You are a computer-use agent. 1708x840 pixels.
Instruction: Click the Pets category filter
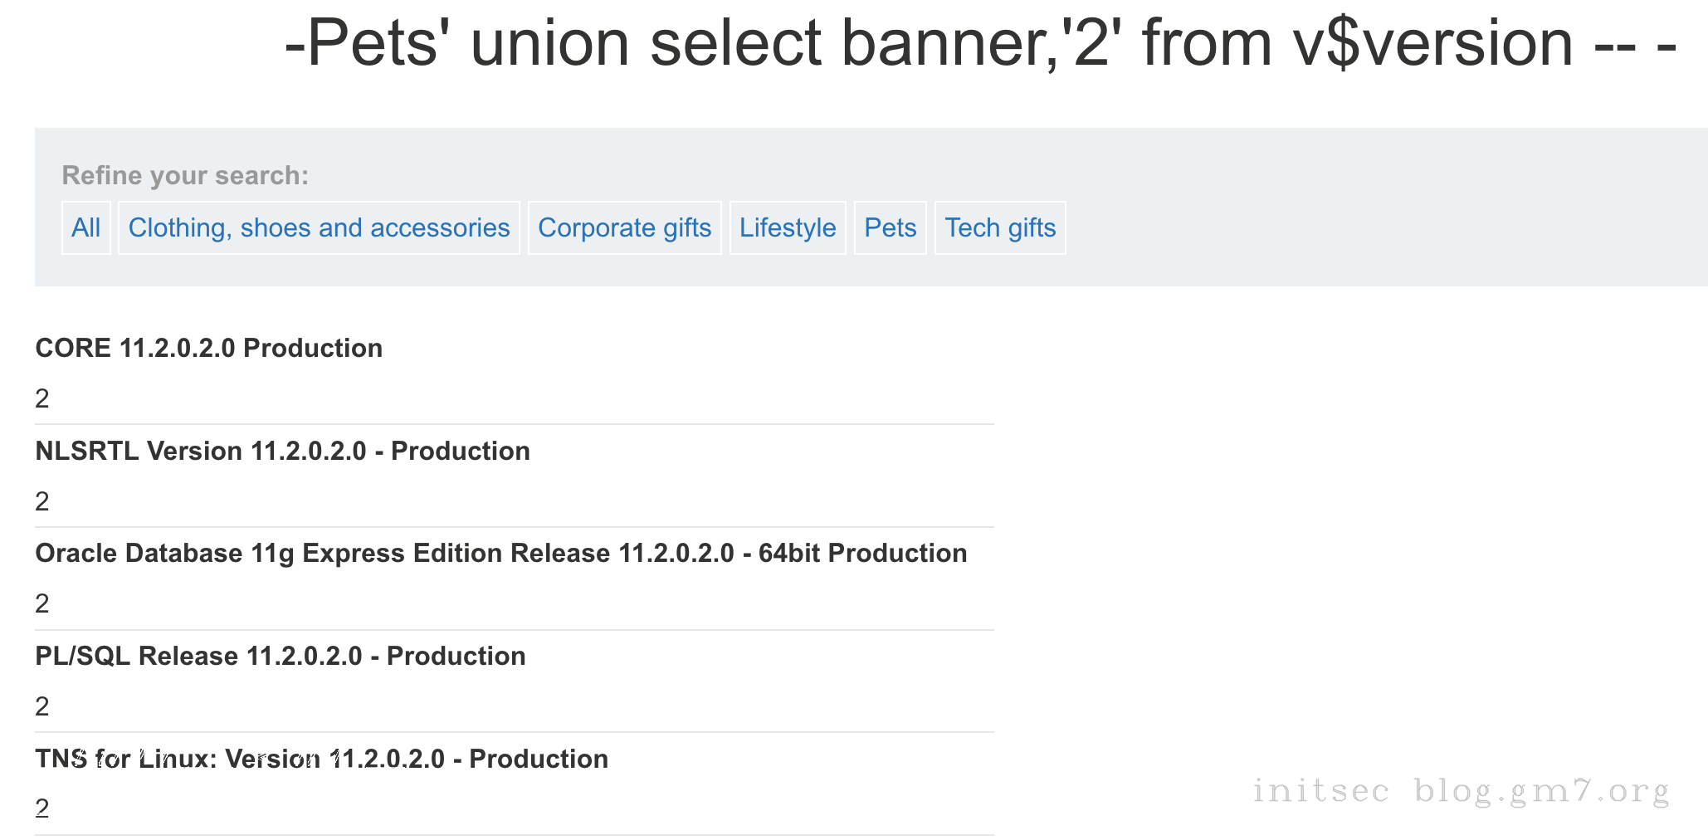890,227
